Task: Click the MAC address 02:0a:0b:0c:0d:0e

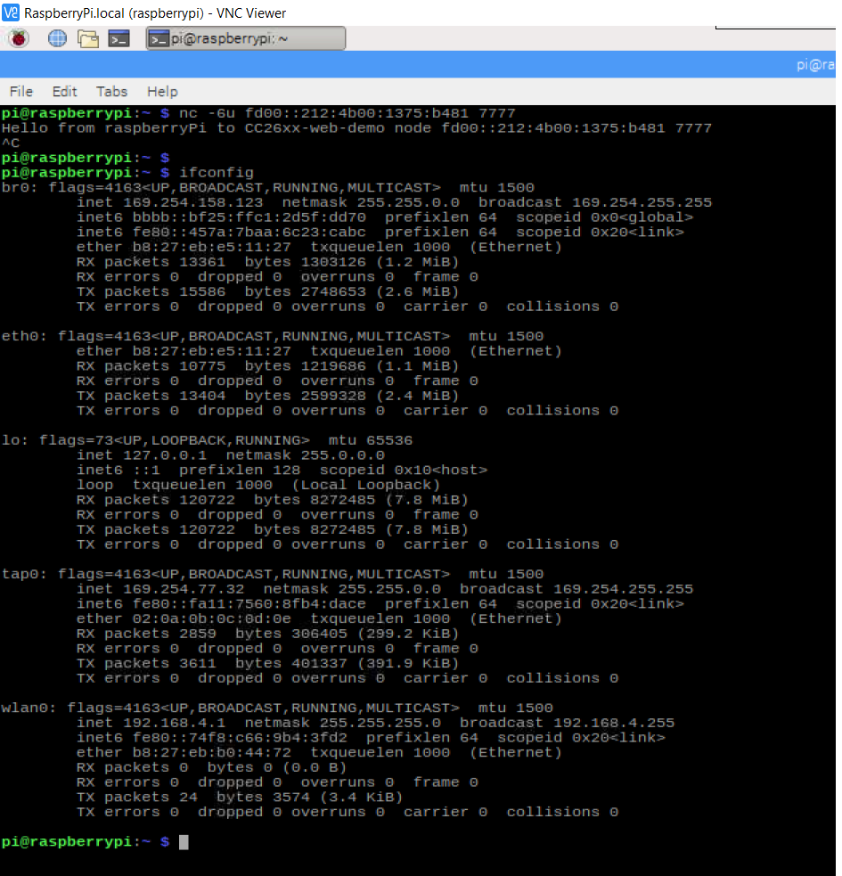Action: coord(212,618)
